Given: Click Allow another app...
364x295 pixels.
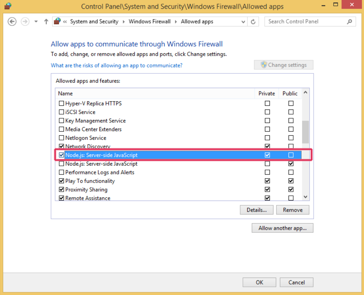Looking at the screenshot, I should pyautogui.click(x=282, y=228).
